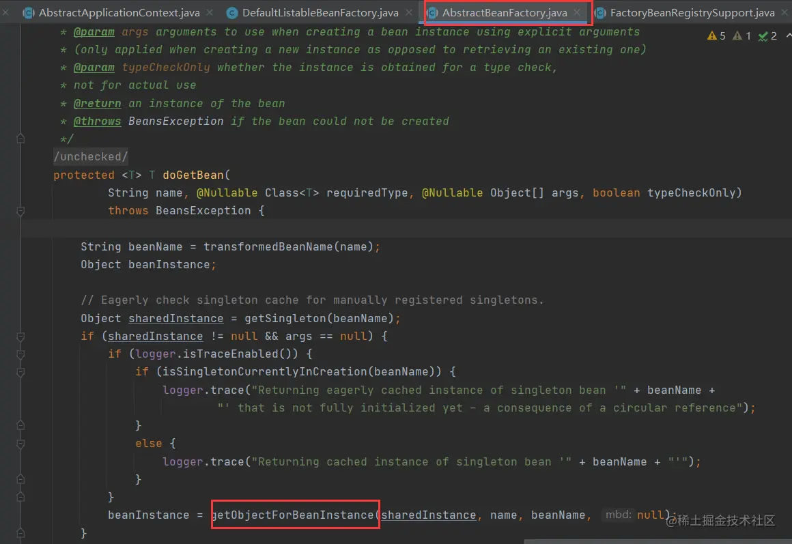This screenshot has width=792, height=544.
Task: Click the boolean keyword in signature
Action: pyautogui.click(x=617, y=193)
